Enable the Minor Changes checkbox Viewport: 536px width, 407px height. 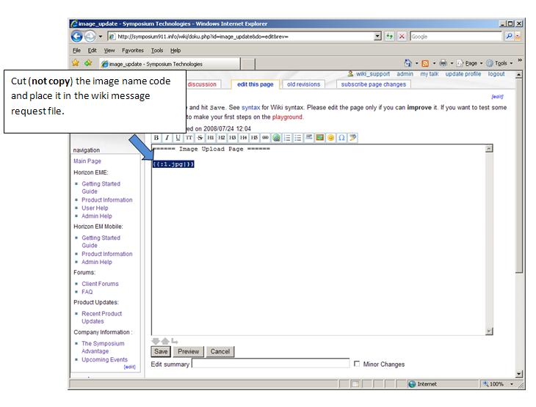tap(358, 364)
